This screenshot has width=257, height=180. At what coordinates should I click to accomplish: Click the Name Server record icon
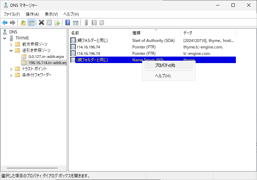[73, 60]
